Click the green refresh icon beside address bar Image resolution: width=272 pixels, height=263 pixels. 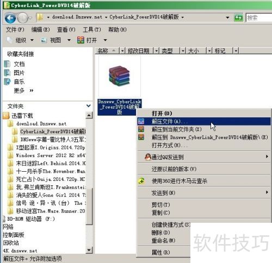pyautogui.click(x=238, y=17)
